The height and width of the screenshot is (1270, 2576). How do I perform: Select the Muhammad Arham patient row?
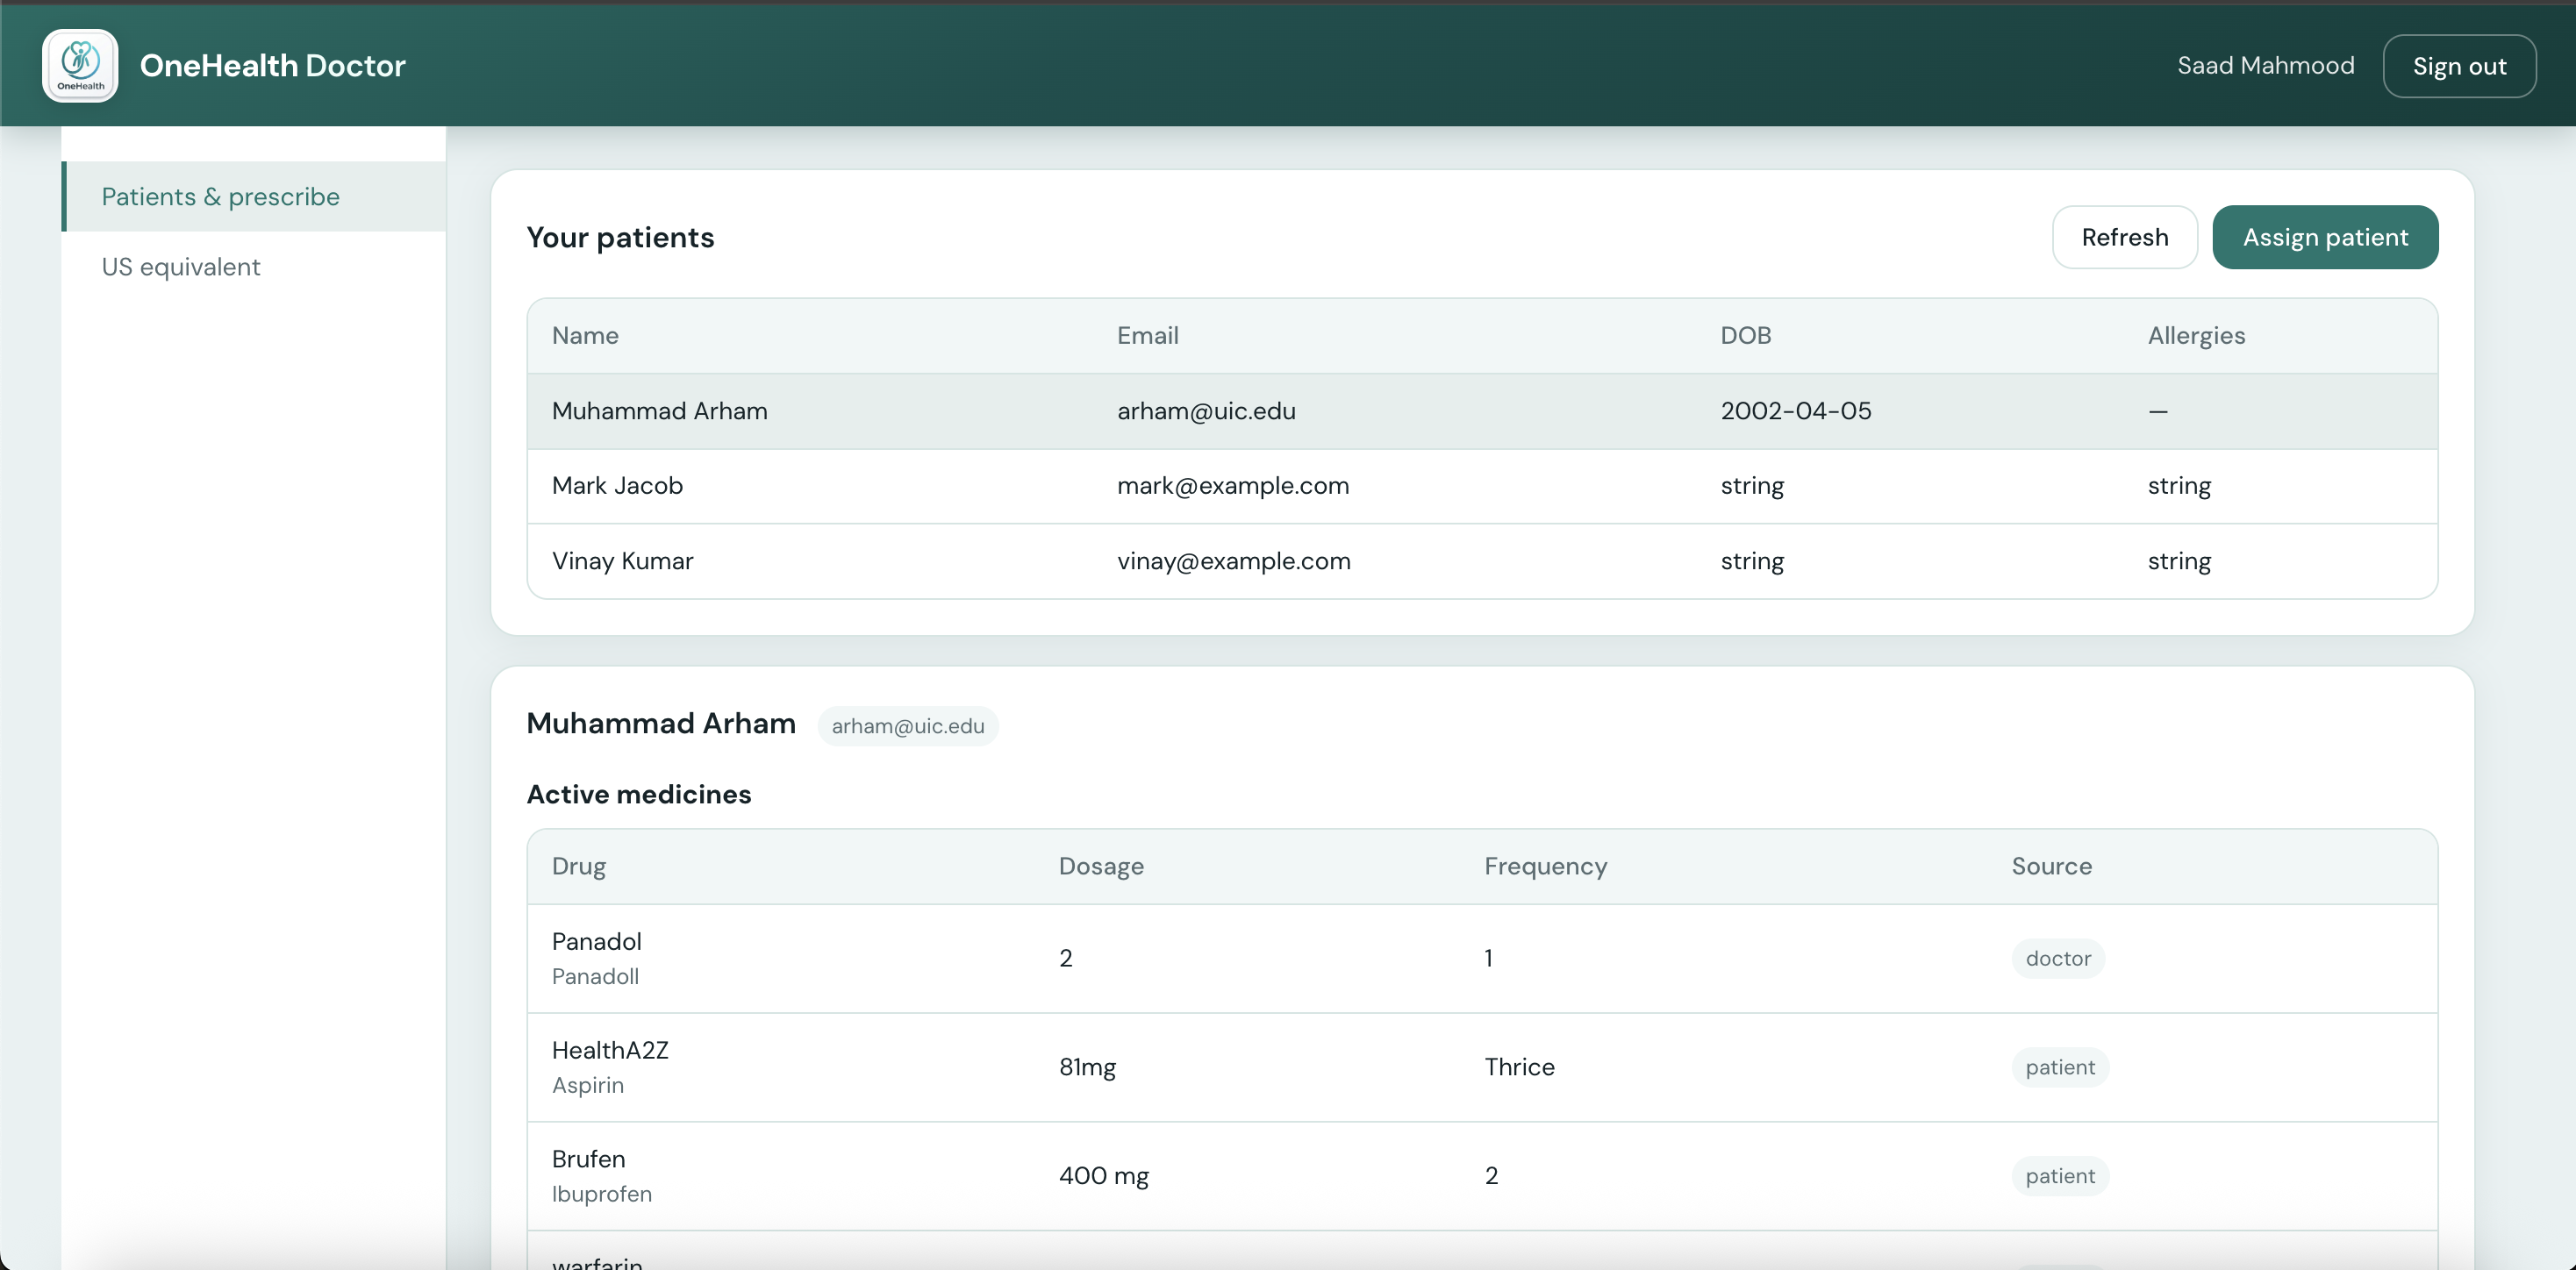click(660, 411)
